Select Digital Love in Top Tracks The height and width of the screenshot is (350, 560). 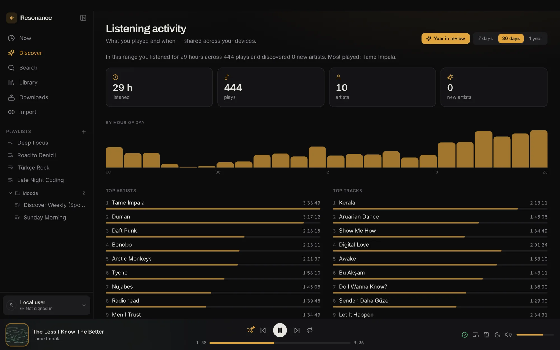click(440, 246)
